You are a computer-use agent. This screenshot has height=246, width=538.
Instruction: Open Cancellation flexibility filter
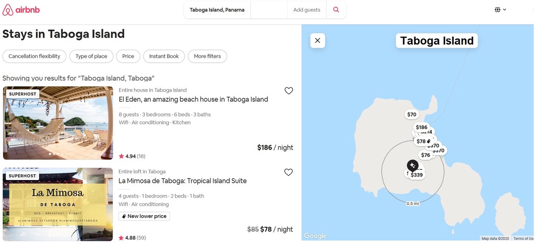(35, 56)
